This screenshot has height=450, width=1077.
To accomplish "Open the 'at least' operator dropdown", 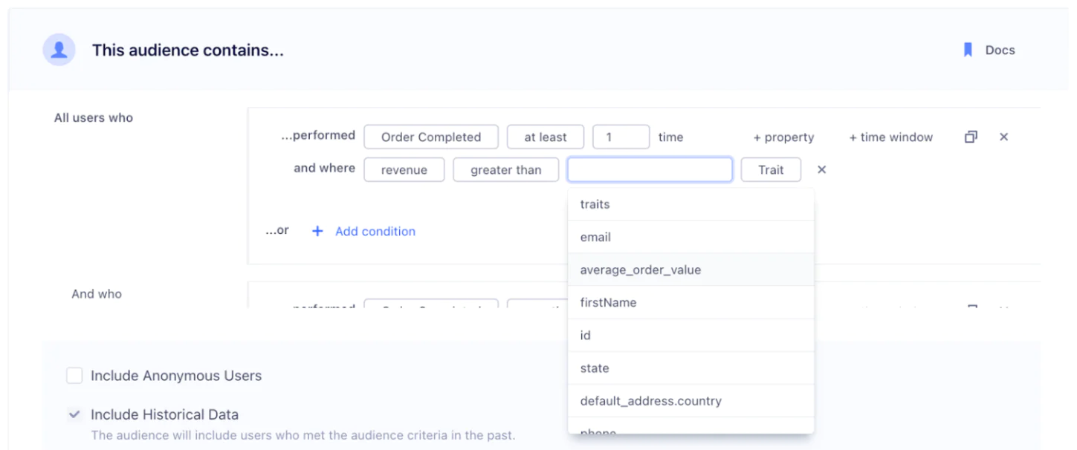I will tap(545, 137).
